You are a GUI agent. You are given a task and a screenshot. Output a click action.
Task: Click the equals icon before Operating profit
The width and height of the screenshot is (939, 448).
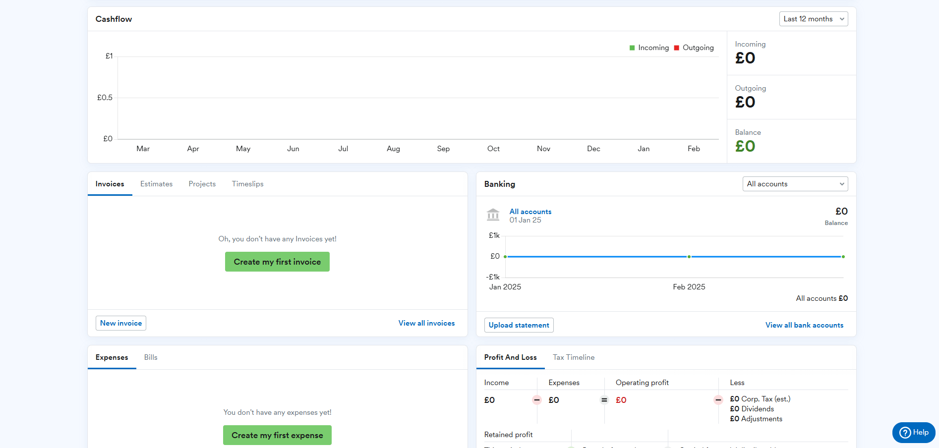tap(604, 400)
